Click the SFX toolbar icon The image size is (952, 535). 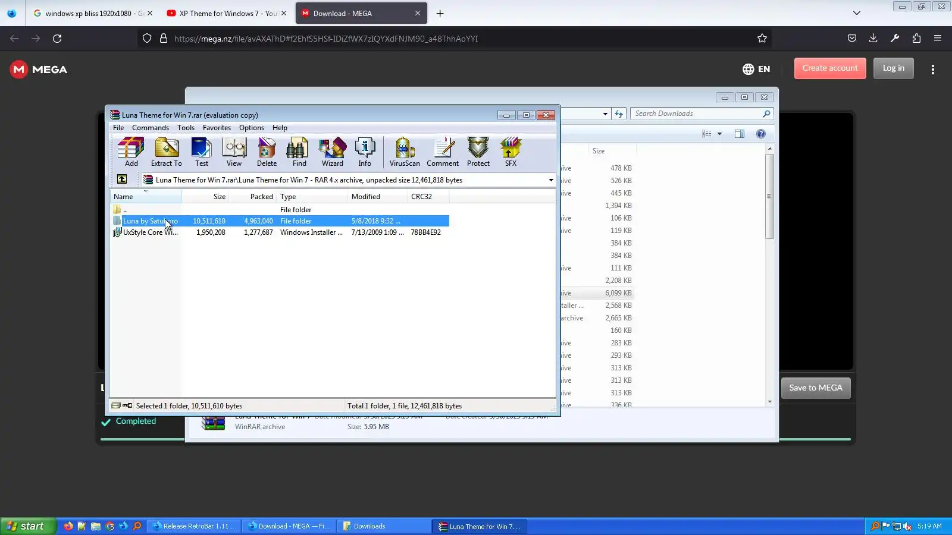[511, 152]
